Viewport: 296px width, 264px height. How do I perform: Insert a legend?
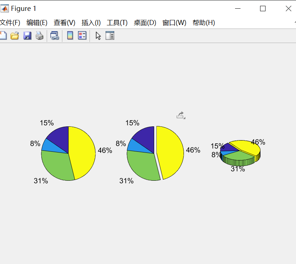[82, 35]
